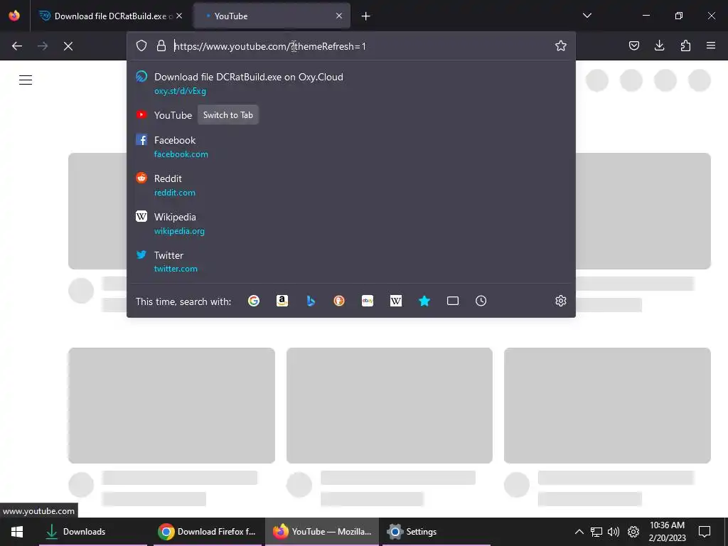Search this time with DuckDuckGo
This screenshot has width=728, height=546.
click(x=339, y=301)
